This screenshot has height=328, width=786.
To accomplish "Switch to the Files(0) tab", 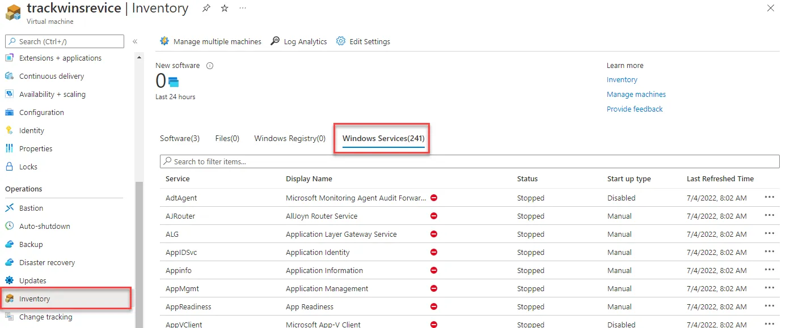I will [227, 138].
